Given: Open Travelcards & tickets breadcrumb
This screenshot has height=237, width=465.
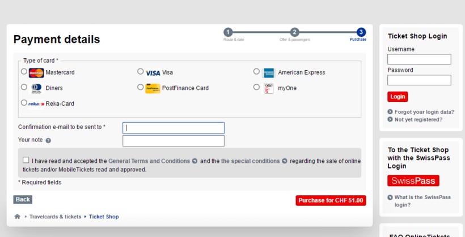Looking at the screenshot, I should coord(55,217).
